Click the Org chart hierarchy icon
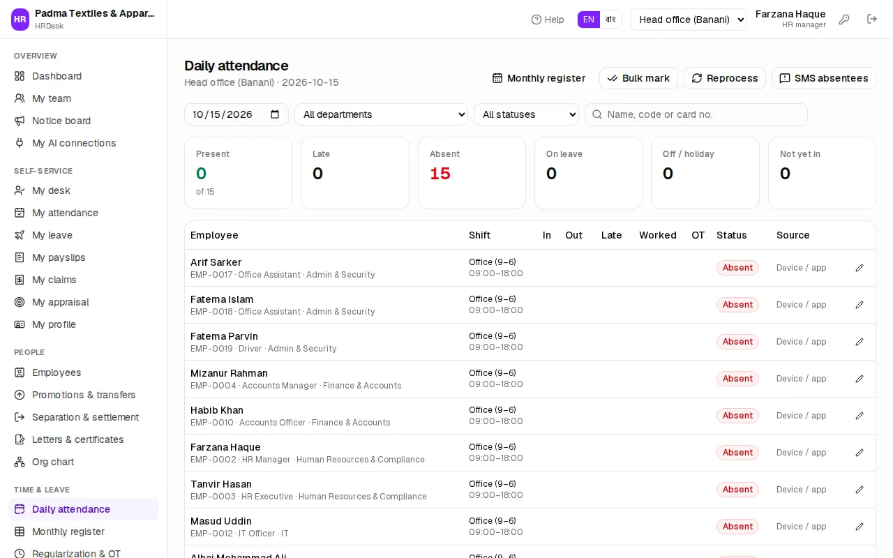 pos(20,462)
